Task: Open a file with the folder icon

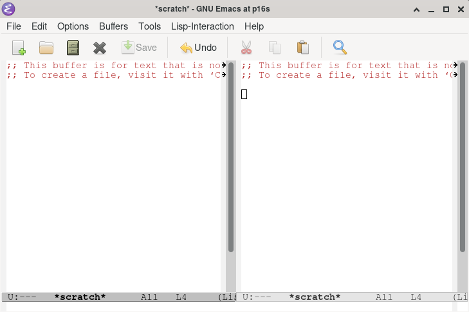Action: pos(46,48)
